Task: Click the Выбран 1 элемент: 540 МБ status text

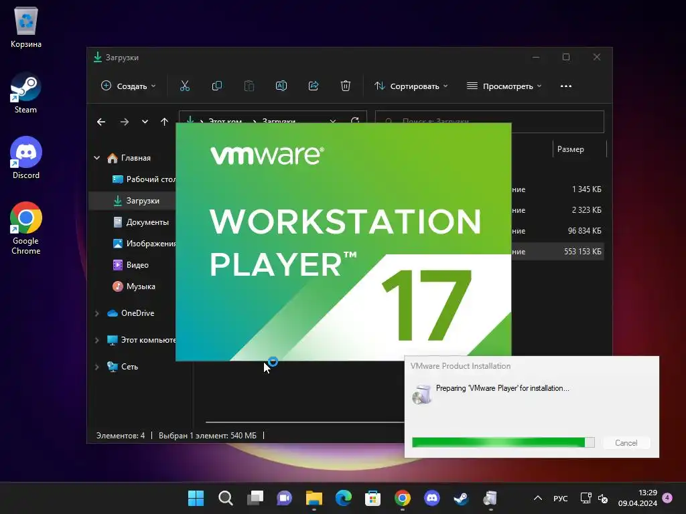Action: pos(208,436)
